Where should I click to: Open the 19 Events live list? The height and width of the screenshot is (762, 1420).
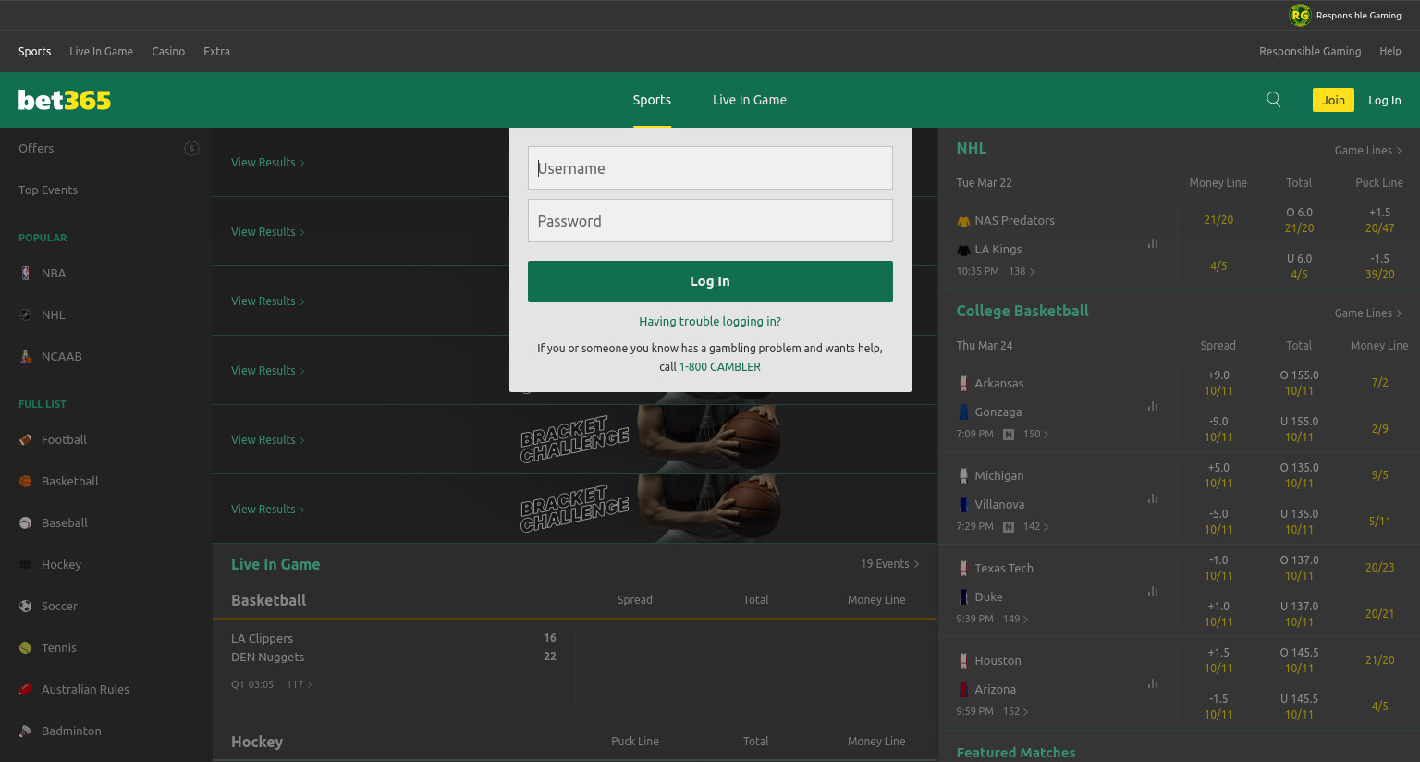(889, 563)
